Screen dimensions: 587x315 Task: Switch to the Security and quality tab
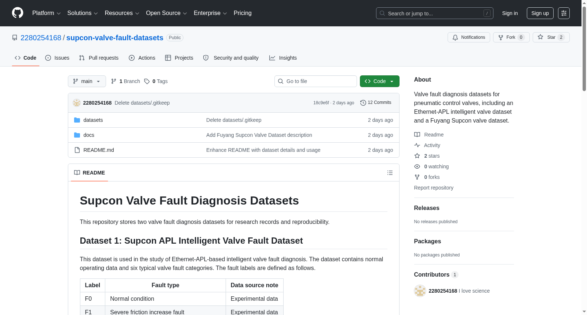231,58
